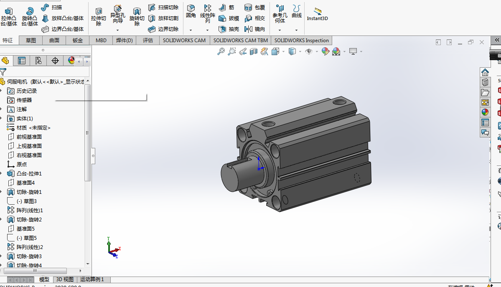This screenshot has height=287, width=501.
Task: Click Zoom to Fit magnifier icon
Action: 221,51
